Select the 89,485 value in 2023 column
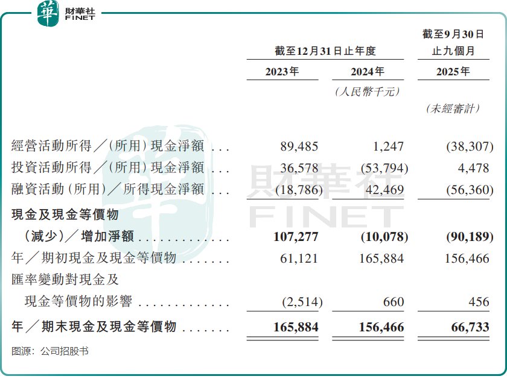This screenshot has width=507, height=388. 299,146
